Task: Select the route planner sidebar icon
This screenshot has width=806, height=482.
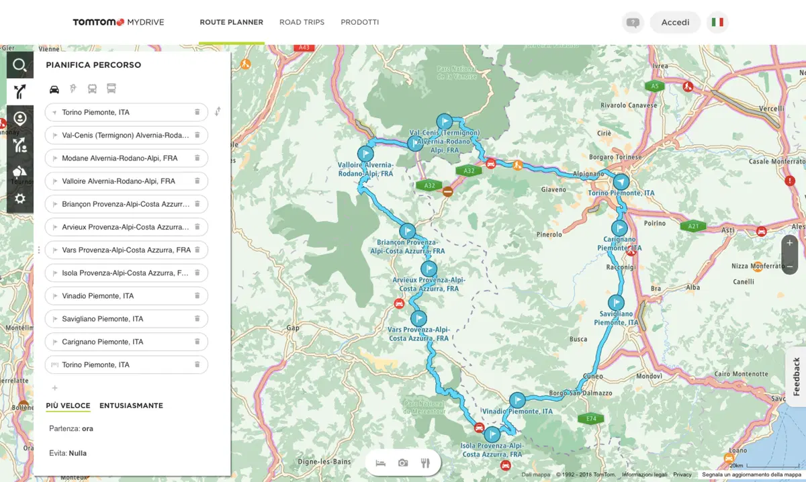Action: tap(20, 92)
